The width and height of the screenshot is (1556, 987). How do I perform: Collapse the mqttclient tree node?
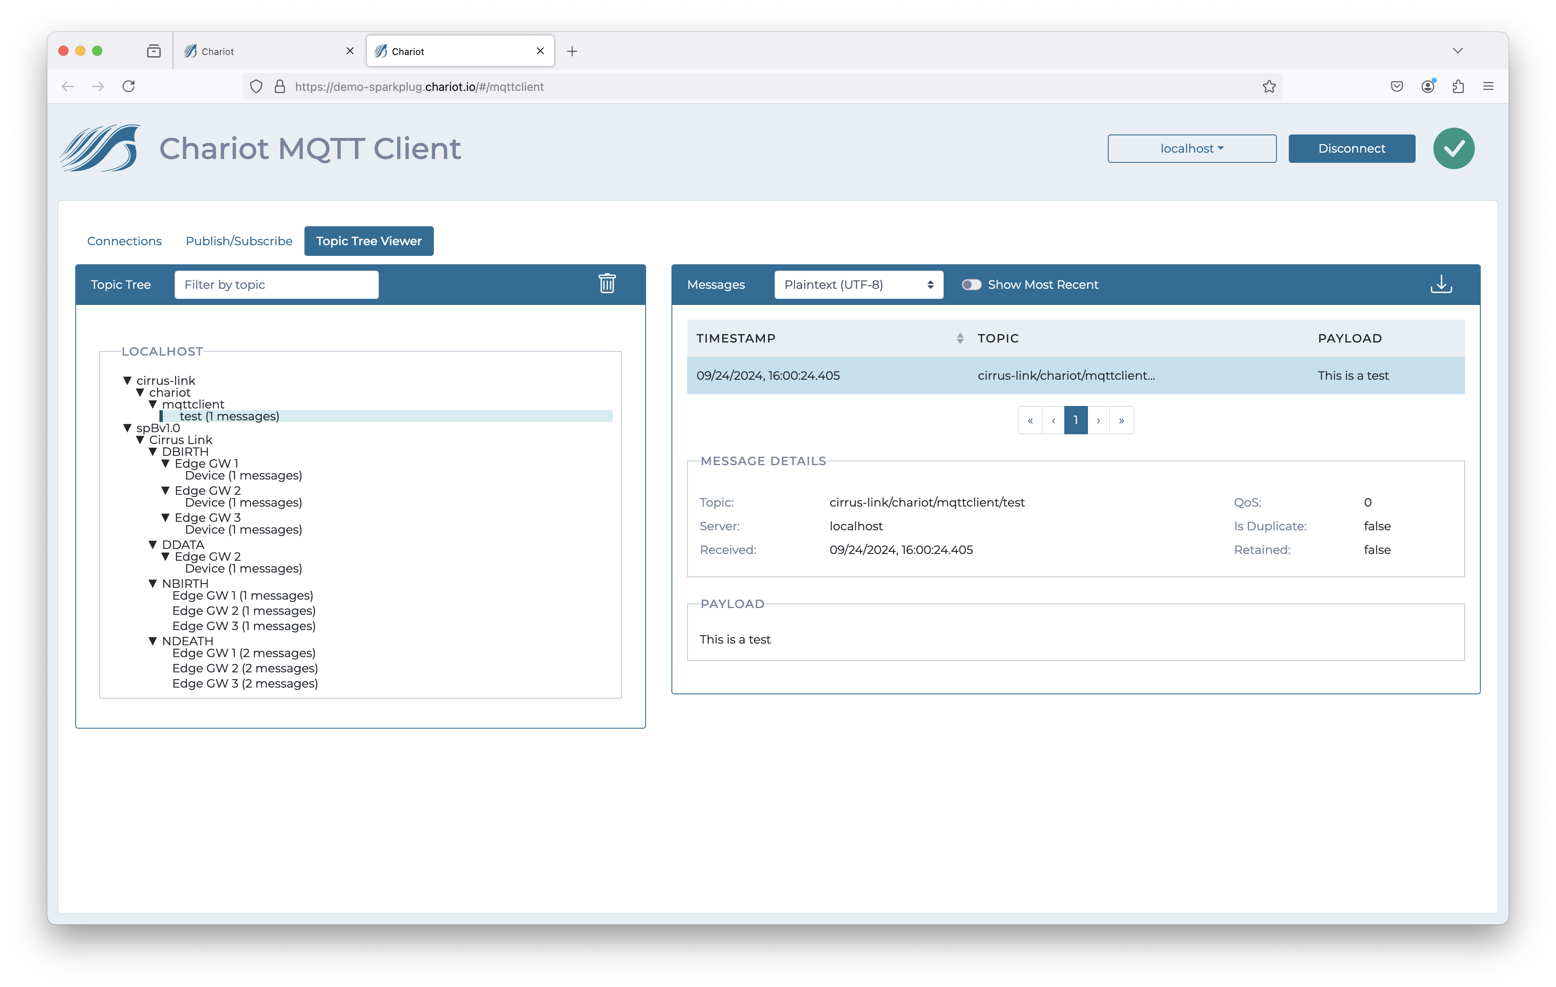tap(153, 404)
